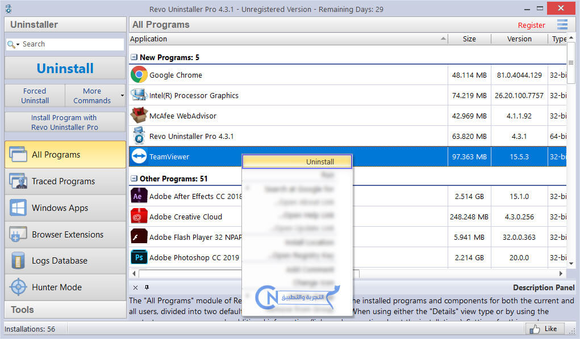580x339 pixels.
Task: Click the vertical scrollbar up arrow
Action: click(571, 37)
